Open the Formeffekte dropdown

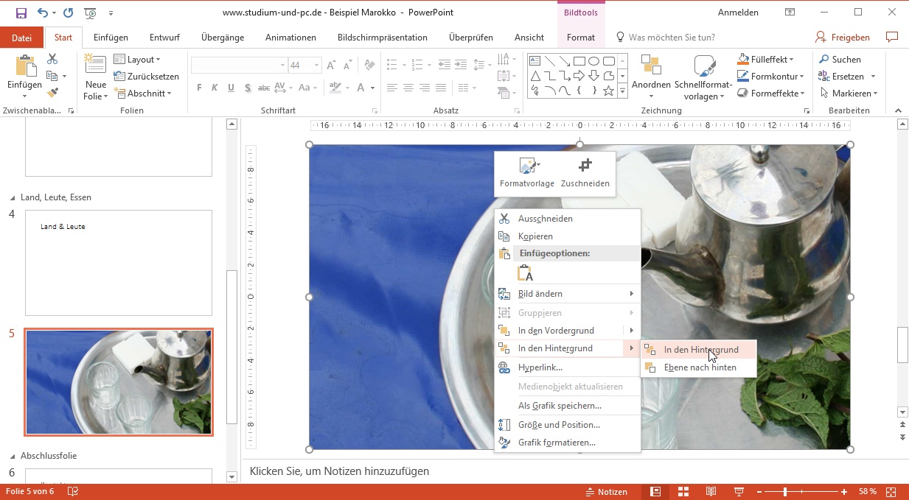tap(772, 94)
